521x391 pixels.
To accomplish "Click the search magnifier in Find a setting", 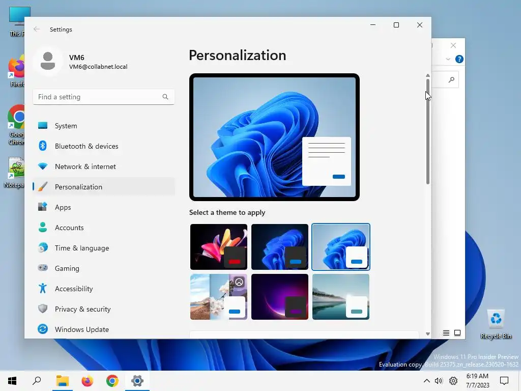I will pyautogui.click(x=165, y=97).
